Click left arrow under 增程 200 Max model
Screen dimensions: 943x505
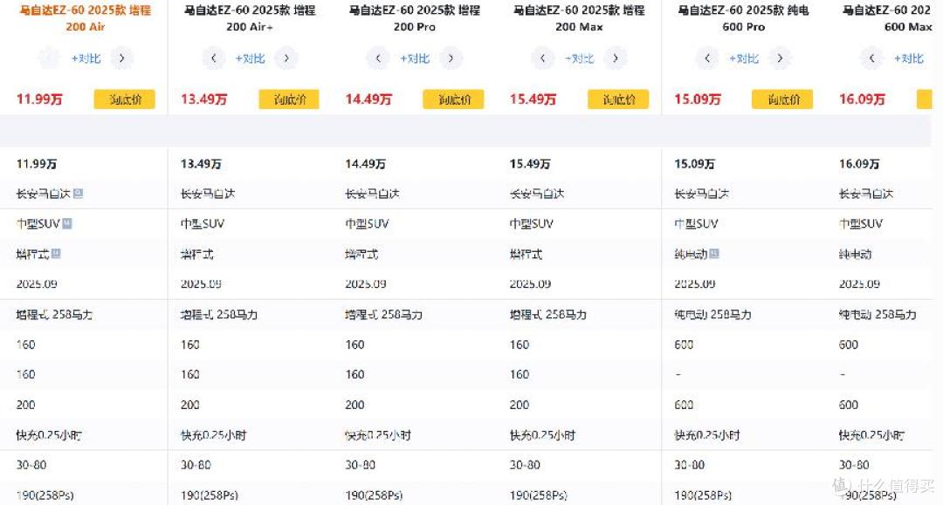point(542,58)
